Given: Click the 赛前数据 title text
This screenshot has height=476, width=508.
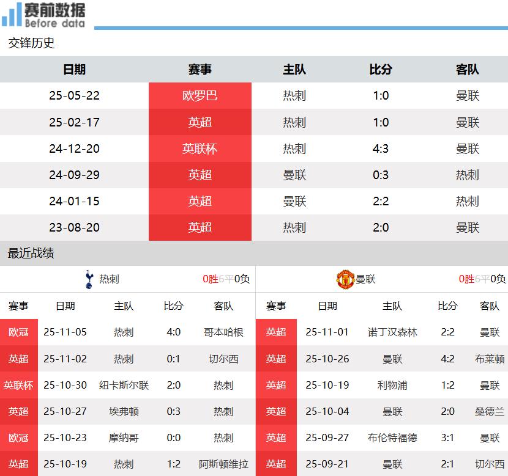Looking at the screenshot, I should coord(55,10).
